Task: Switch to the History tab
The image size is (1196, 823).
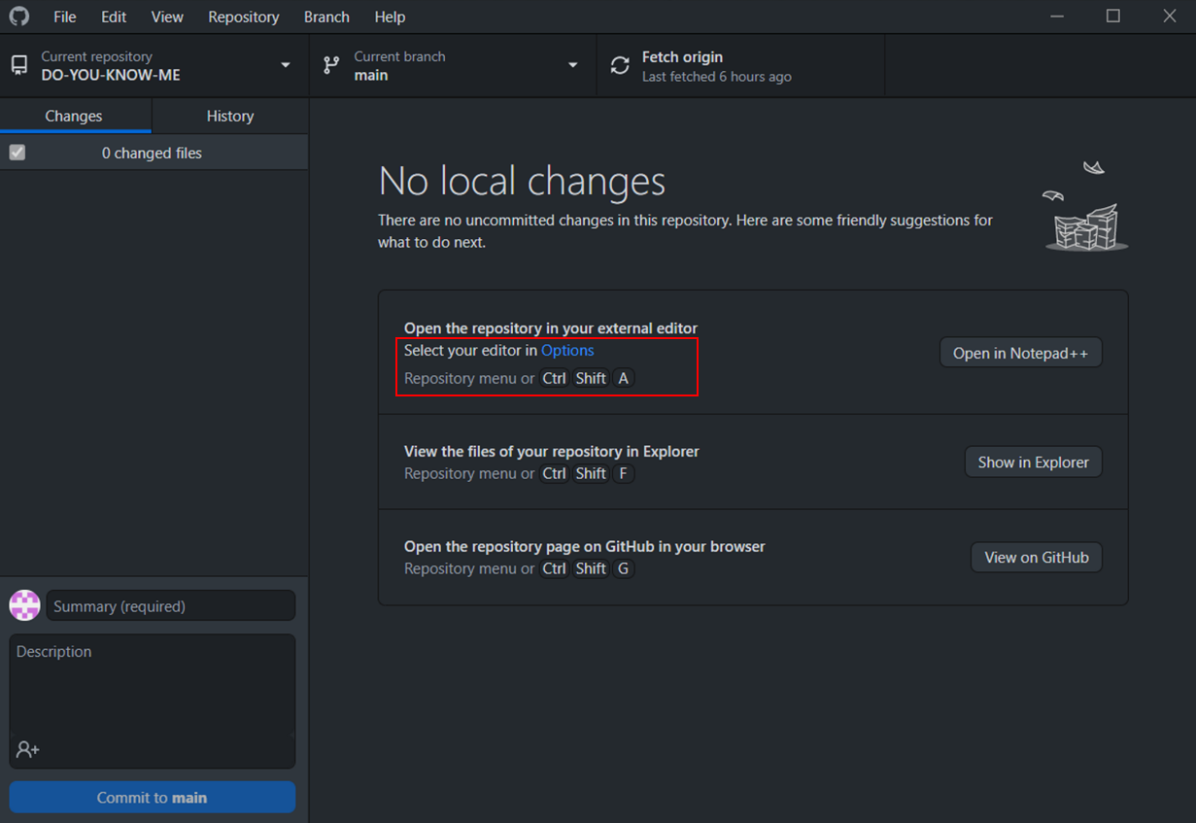Action: click(x=230, y=116)
